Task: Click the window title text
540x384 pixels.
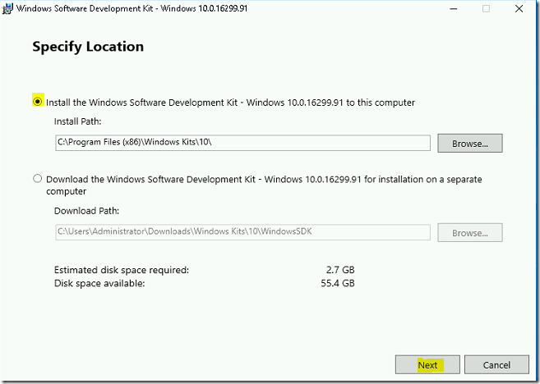Action: click(x=132, y=8)
